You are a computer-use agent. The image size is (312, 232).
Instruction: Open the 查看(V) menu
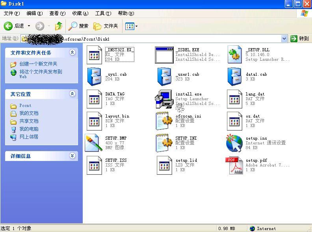[x=57, y=13]
